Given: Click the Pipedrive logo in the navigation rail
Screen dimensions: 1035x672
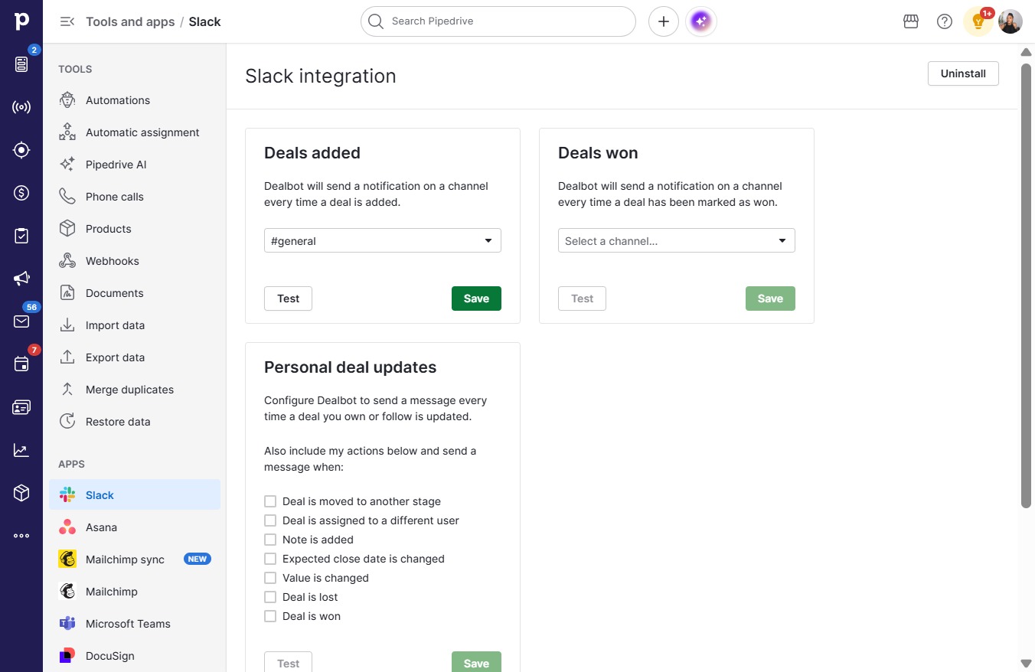Looking at the screenshot, I should click(x=21, y=21).
